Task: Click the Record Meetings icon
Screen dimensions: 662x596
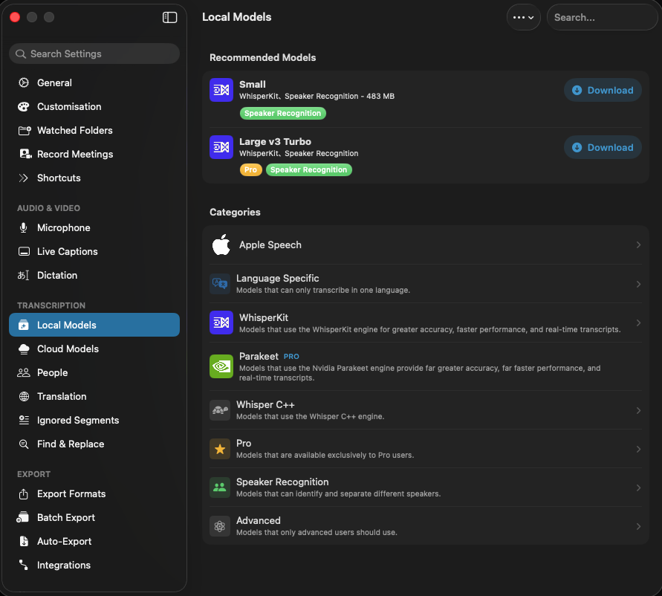Action: pyautogui.click(x=25, y=154)
